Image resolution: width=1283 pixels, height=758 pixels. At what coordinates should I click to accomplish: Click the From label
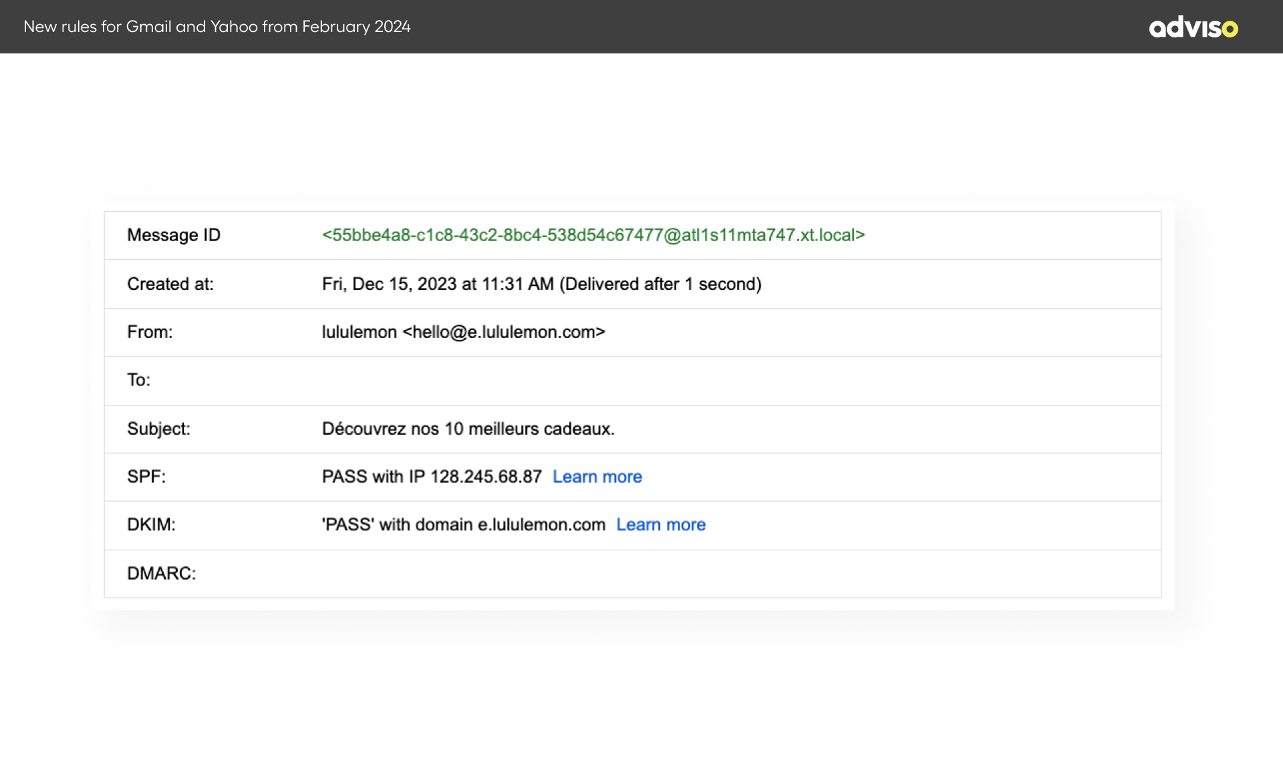(x=150, y=332)
